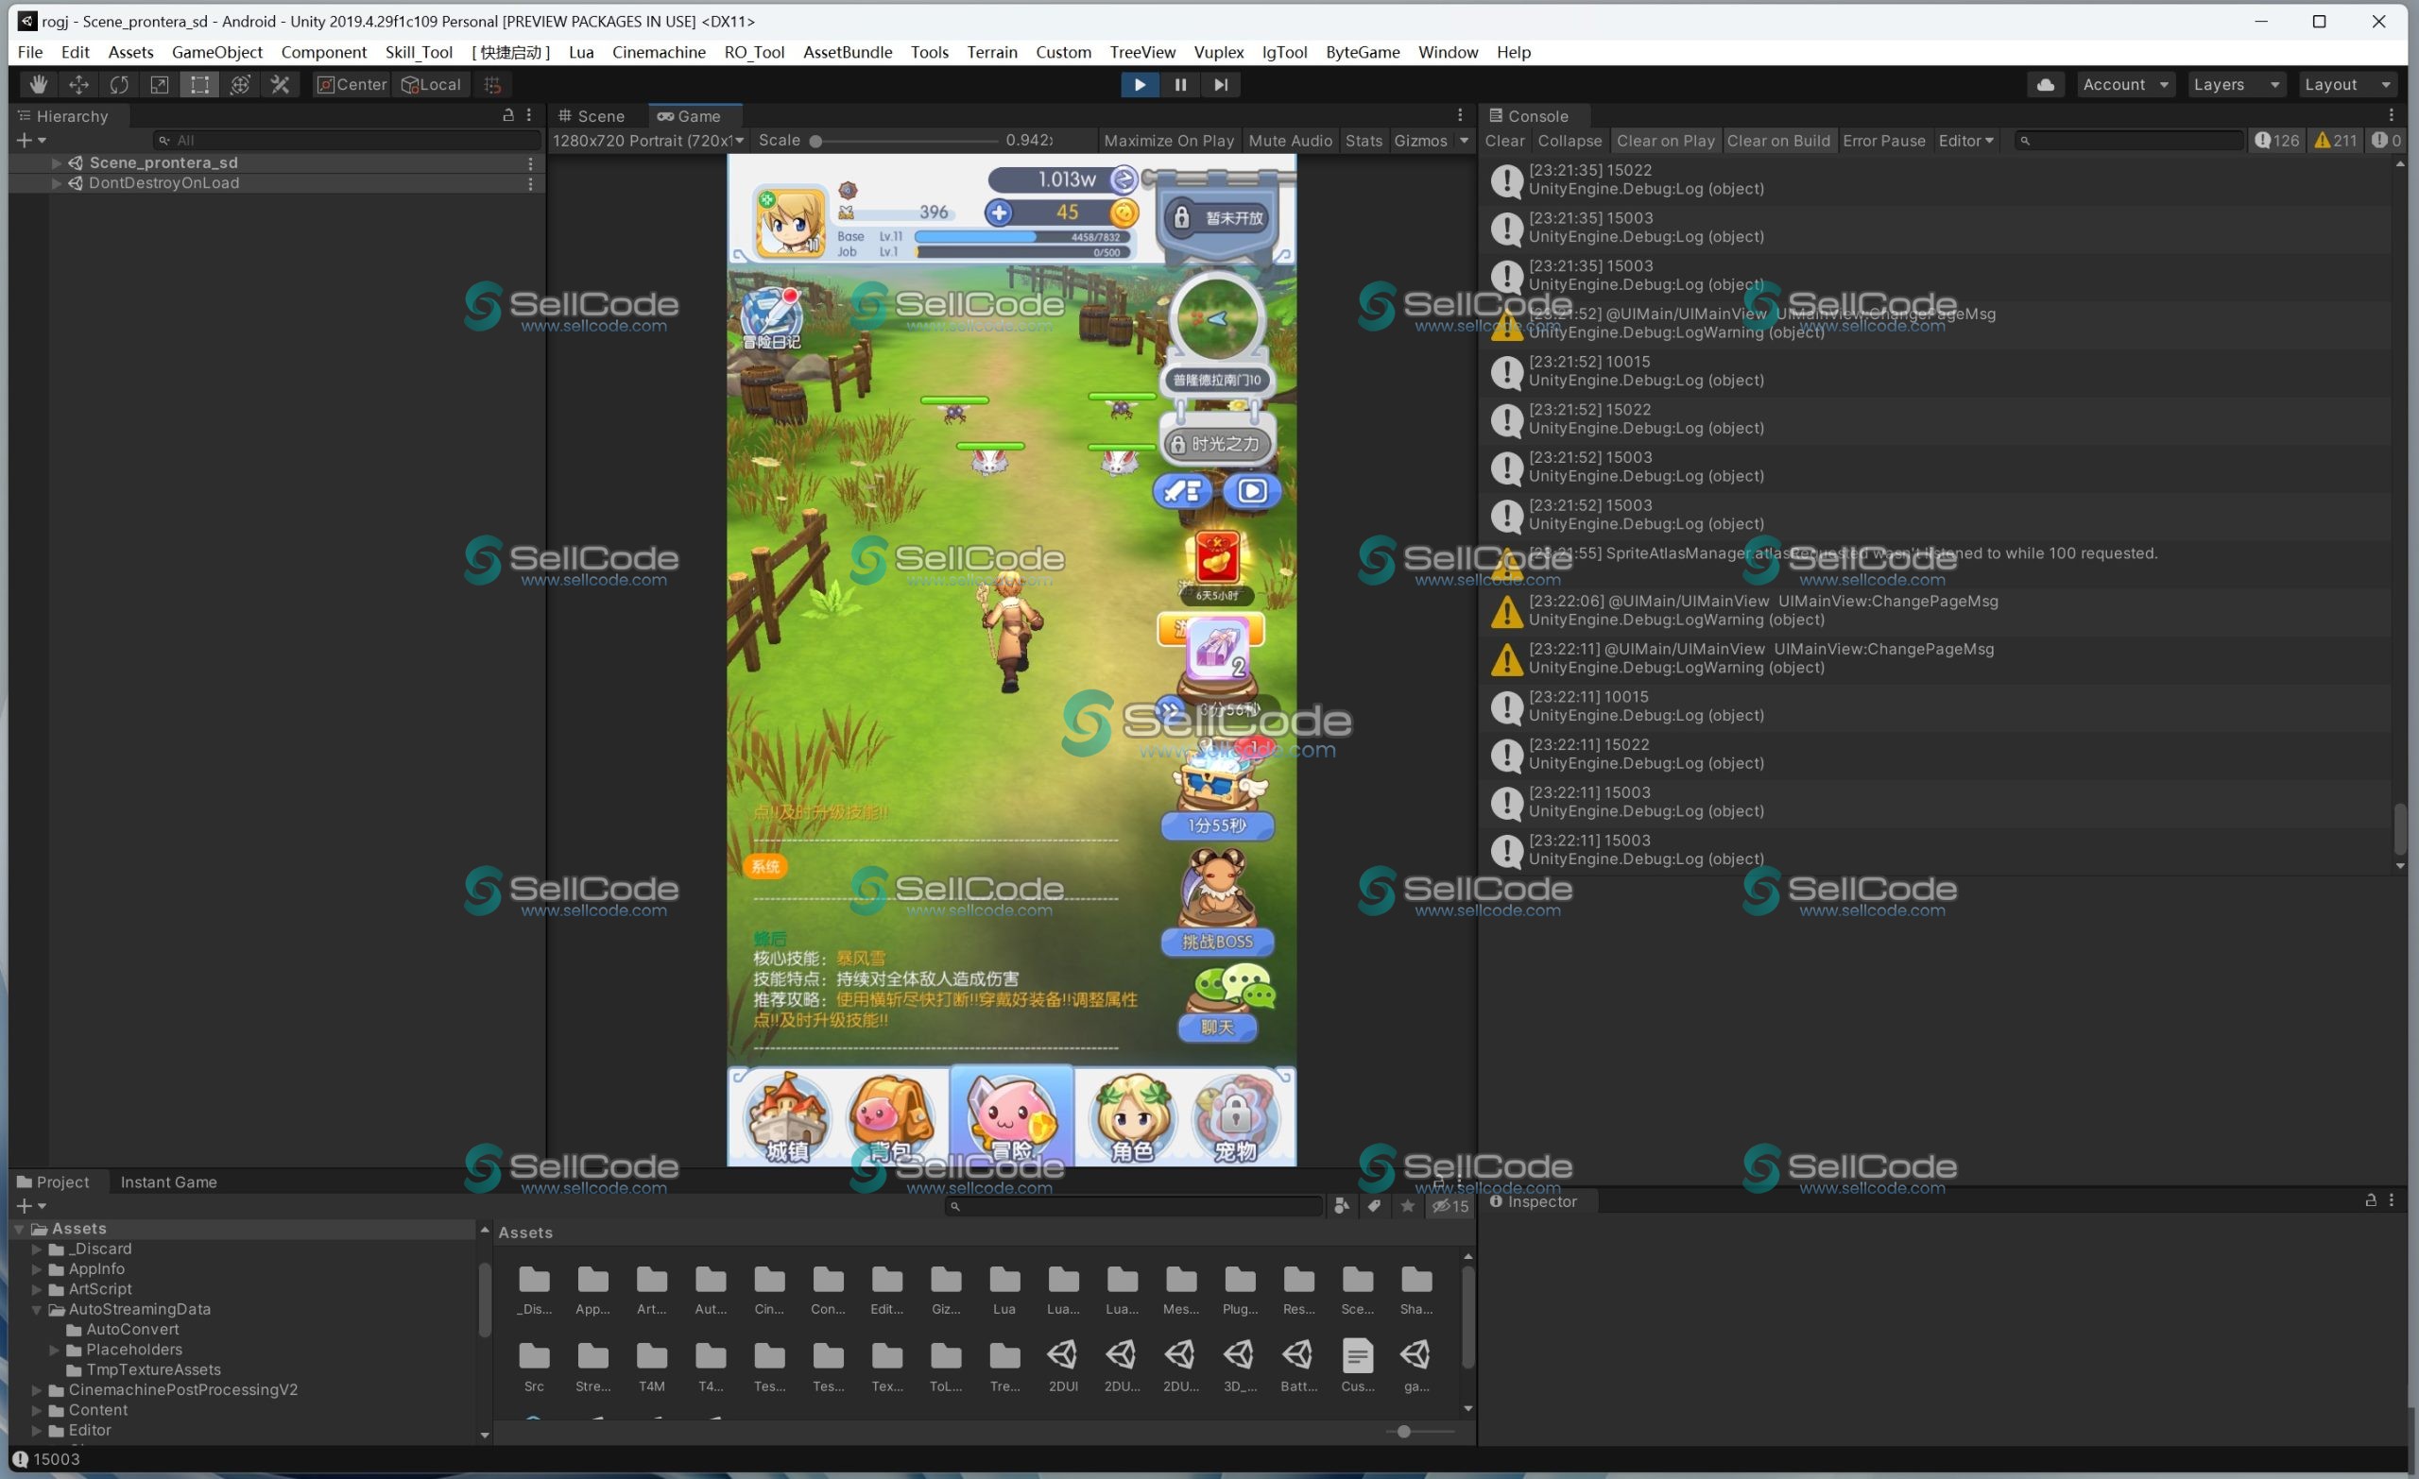Toggle info log count filter 126

[x=2275, y=141]
